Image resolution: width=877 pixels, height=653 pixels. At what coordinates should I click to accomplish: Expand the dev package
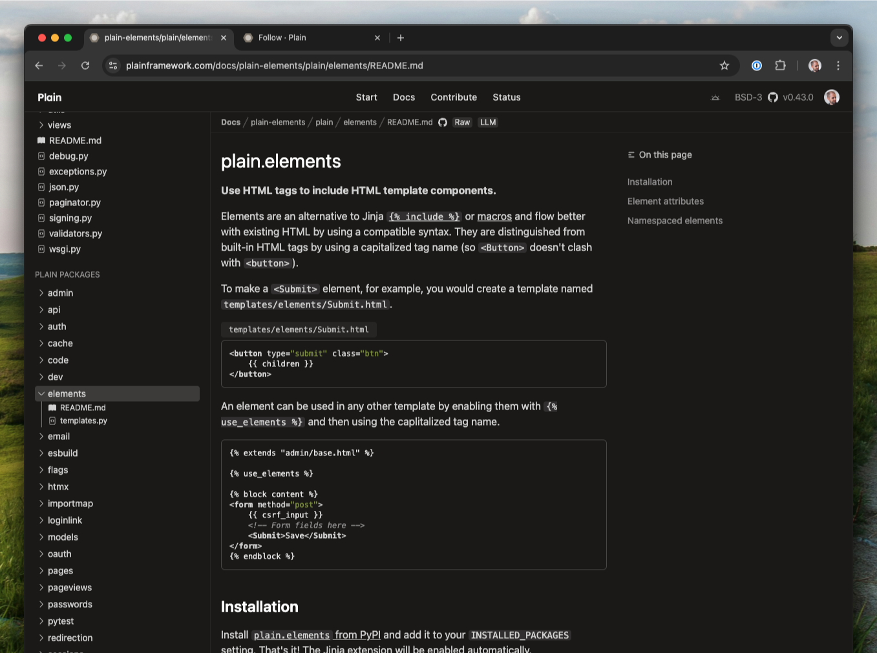coord(56,377)
